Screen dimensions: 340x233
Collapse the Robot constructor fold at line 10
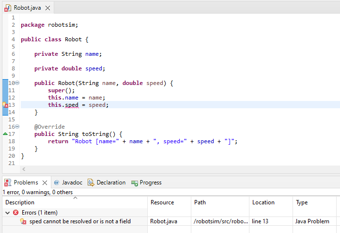click(17, 83)
